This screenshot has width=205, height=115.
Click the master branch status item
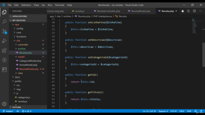pyautogui.click(x=8, y=111)
